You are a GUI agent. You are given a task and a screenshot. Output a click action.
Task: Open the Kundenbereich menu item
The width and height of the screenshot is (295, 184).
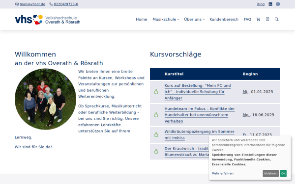(x=224, y=19)
